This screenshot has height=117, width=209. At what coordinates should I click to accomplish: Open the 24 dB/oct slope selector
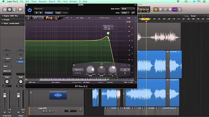click(78, 73)
